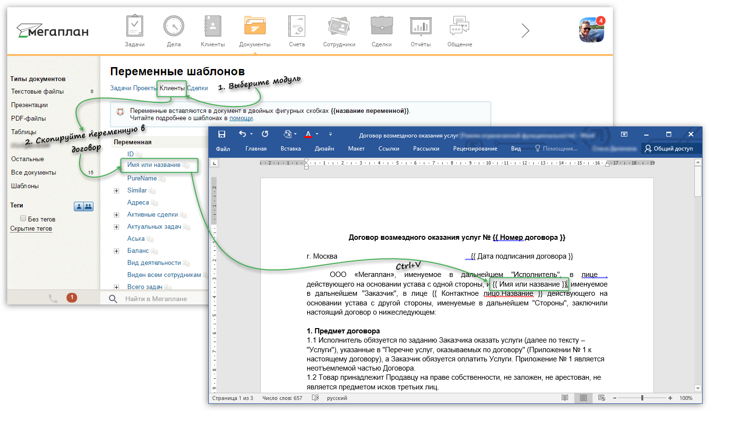Expand the Активные сделки variable
Viewport: 731px width, 427px height.
pyautogui.click(x=116, y=215)
